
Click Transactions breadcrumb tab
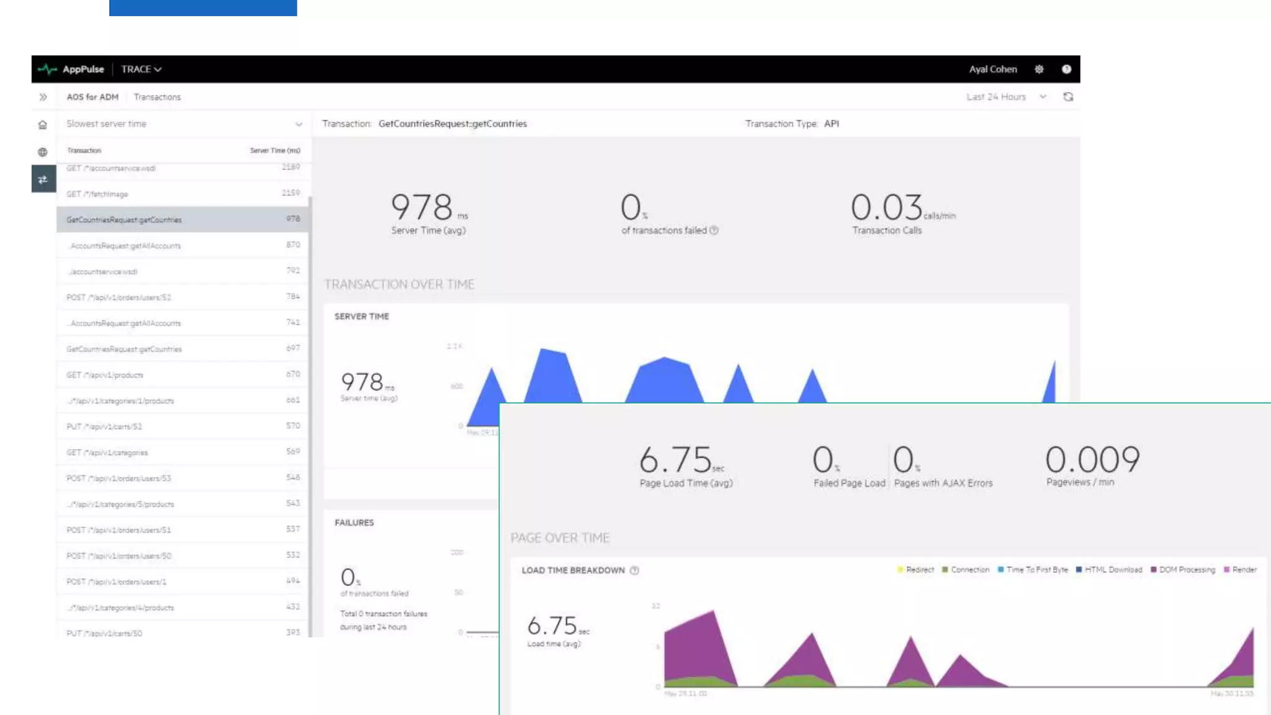tap(157, 97)
